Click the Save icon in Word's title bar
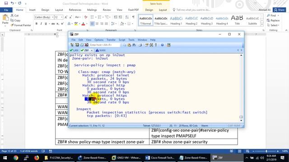The image size is (289, 162). pos(6,3)
